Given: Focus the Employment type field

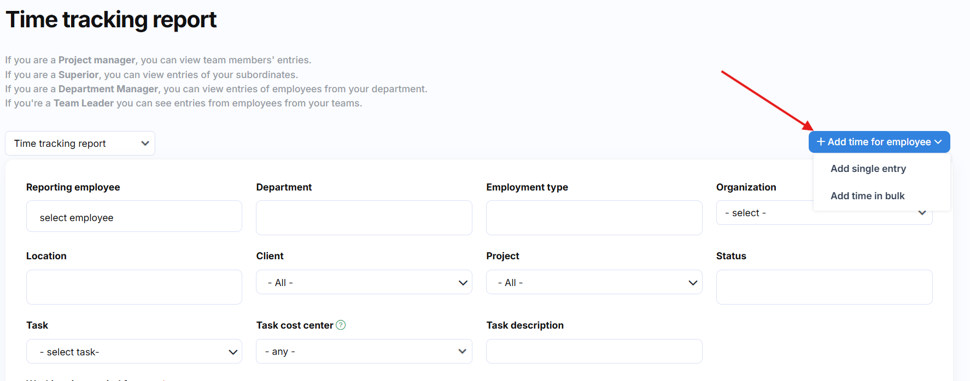Looking at the screenshot, I should [x=594, y=218].
